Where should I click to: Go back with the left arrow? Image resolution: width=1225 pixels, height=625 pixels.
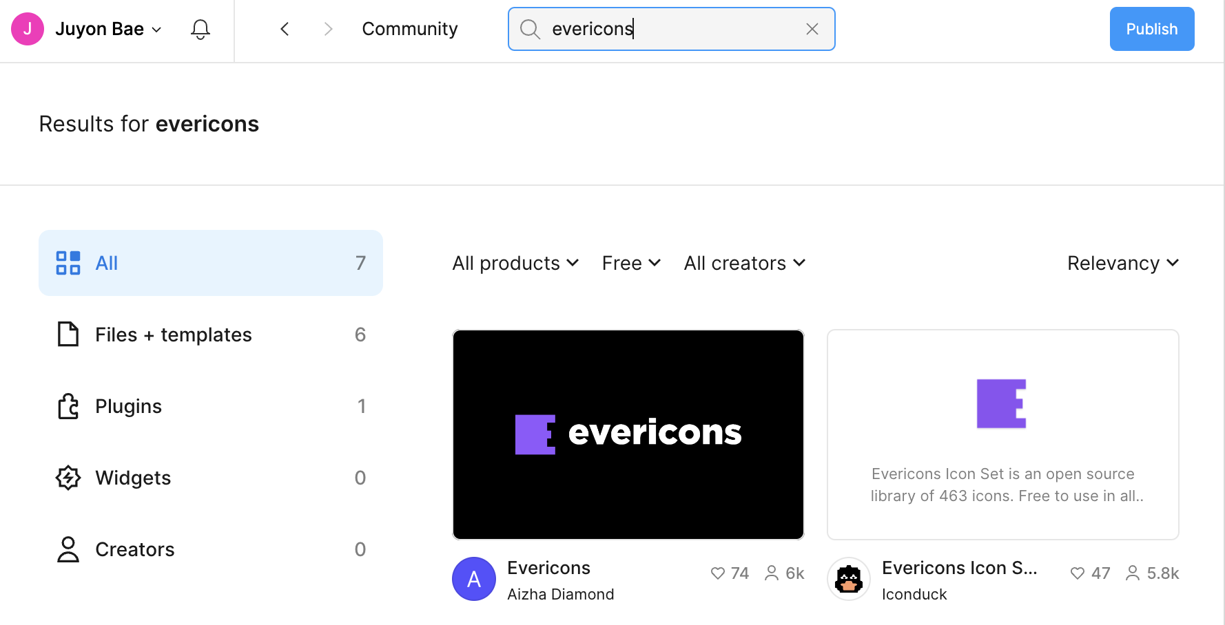(285, 29)
